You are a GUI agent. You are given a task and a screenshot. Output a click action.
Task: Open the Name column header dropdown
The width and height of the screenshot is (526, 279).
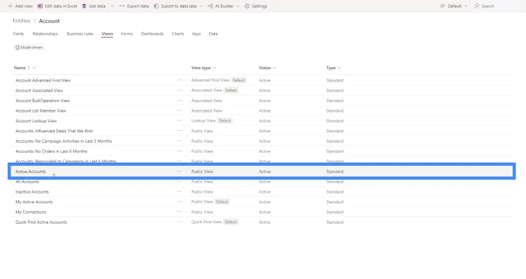34,68
